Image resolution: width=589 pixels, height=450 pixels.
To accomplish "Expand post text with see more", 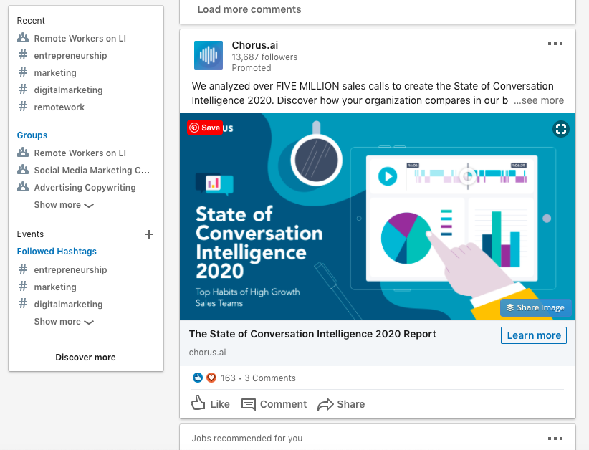I will pyautogui.click(x=539, y=101).
